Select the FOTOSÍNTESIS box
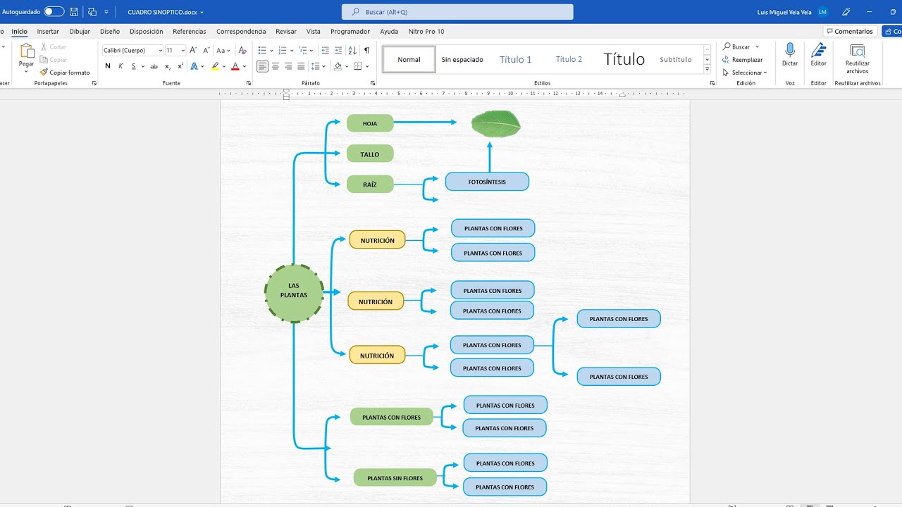 (487, 182)
